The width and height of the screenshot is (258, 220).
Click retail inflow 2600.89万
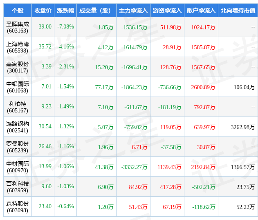point(203,87)
